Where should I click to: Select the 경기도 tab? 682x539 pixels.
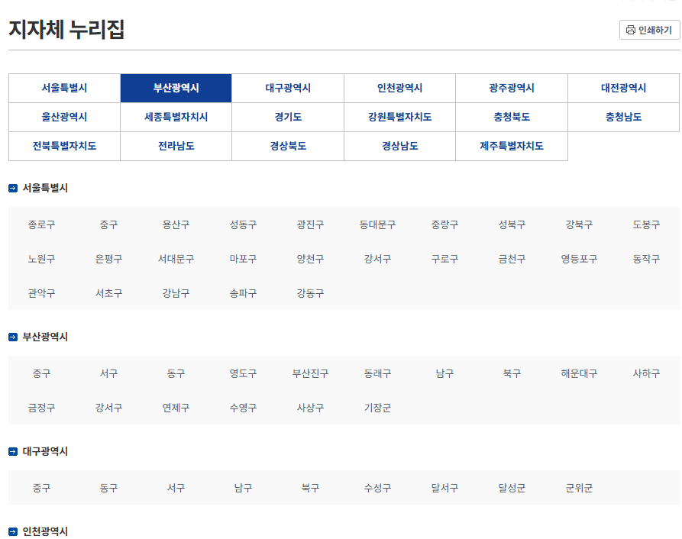[288, 117]
